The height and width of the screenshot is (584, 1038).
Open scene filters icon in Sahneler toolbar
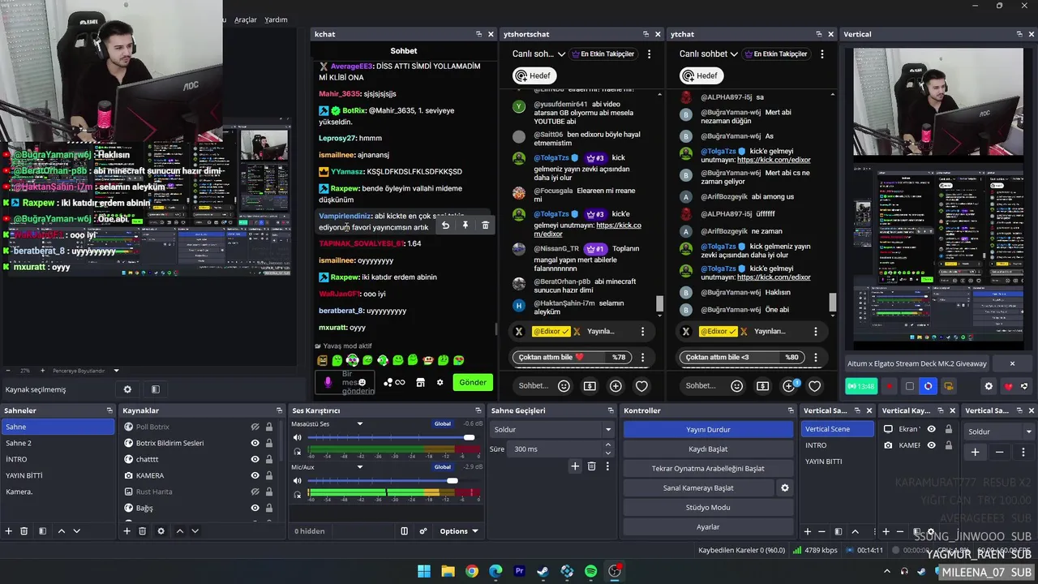[x=42, y=531]
